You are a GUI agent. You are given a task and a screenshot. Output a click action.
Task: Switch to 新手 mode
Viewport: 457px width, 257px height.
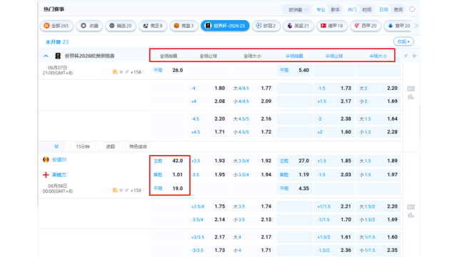coord(335,9)
